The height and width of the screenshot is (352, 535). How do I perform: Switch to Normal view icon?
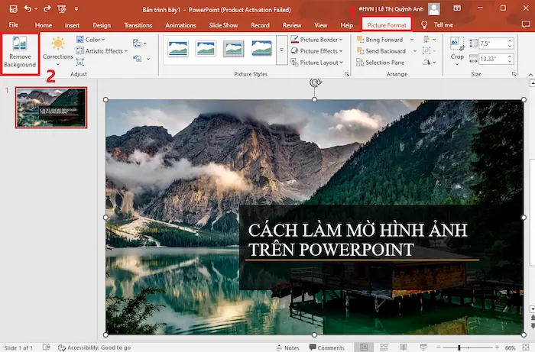(364, 347)
